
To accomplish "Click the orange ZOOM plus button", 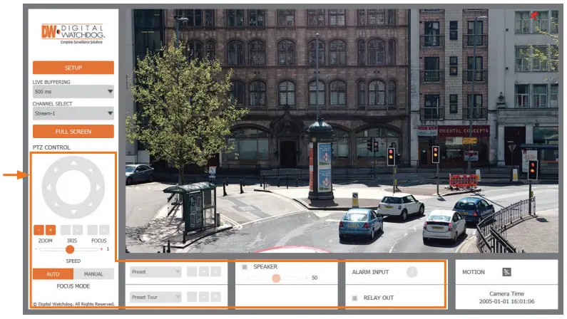I will coord(51,230).
